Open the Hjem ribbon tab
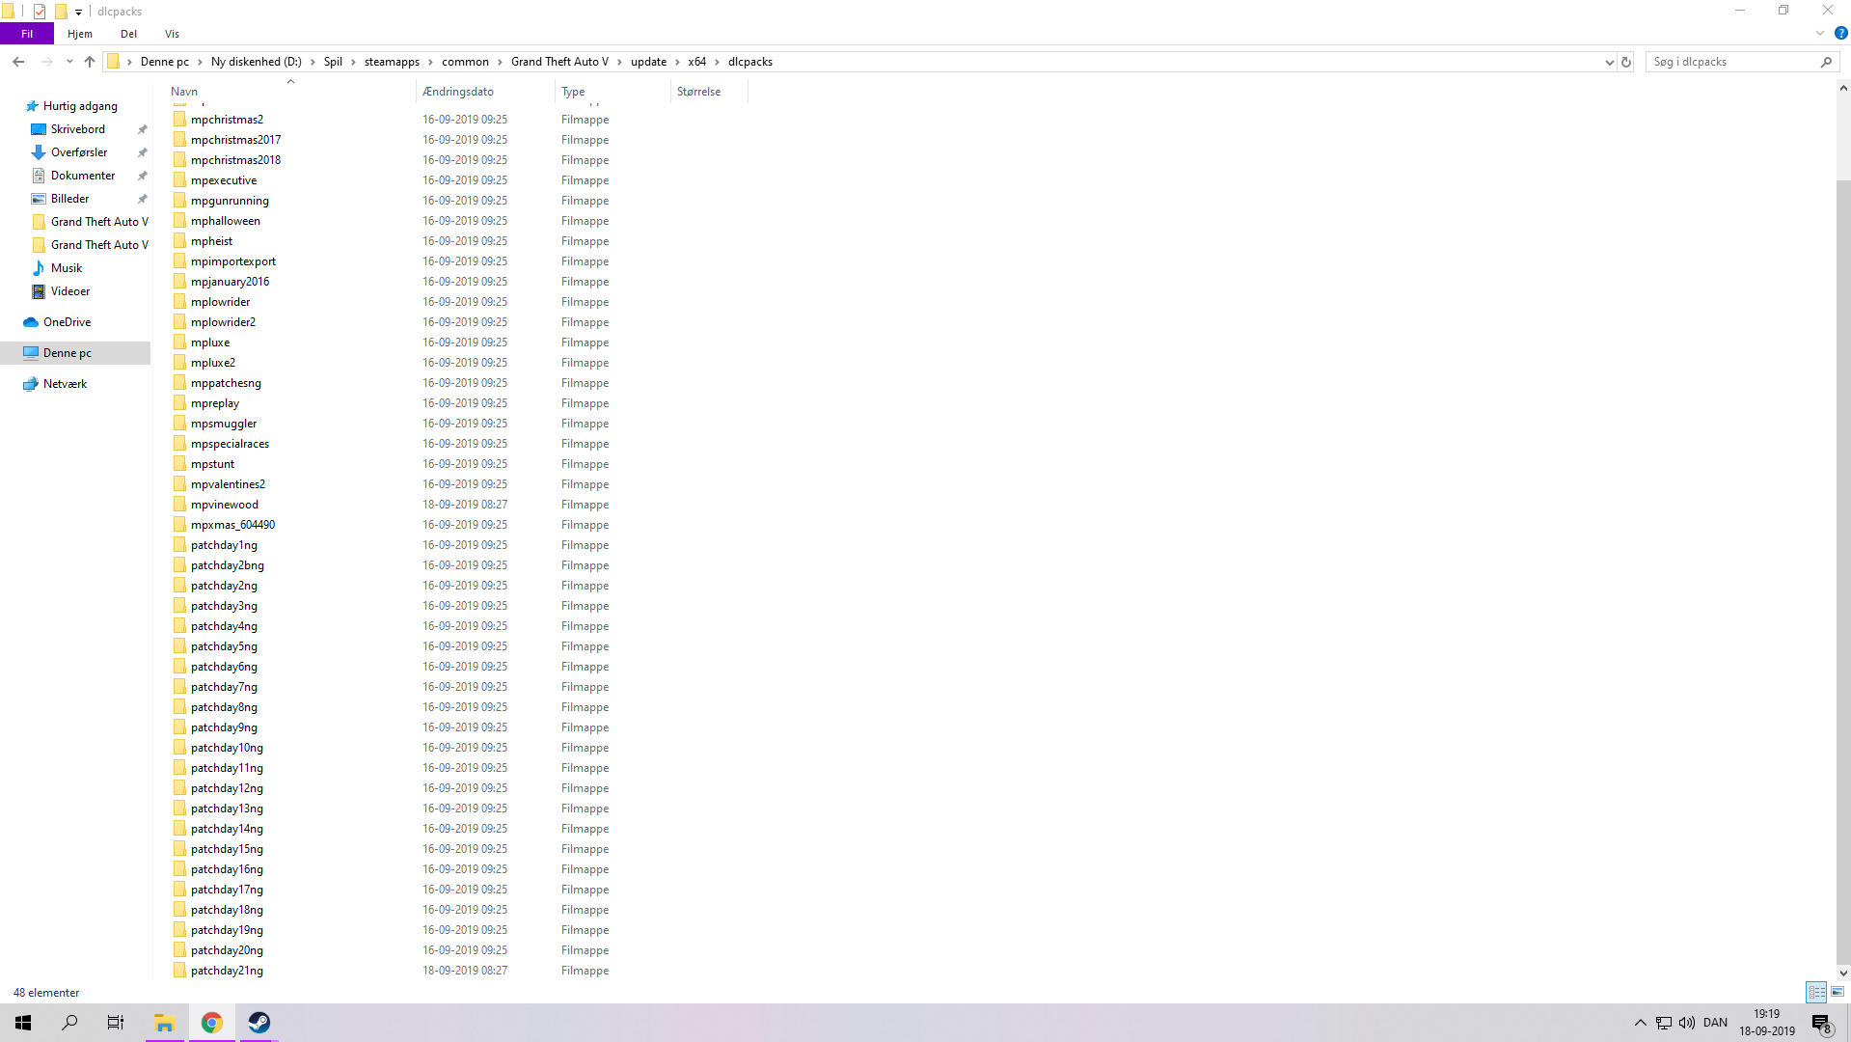This screenshot has height=1042, width=1851. (x=80, y=34)
